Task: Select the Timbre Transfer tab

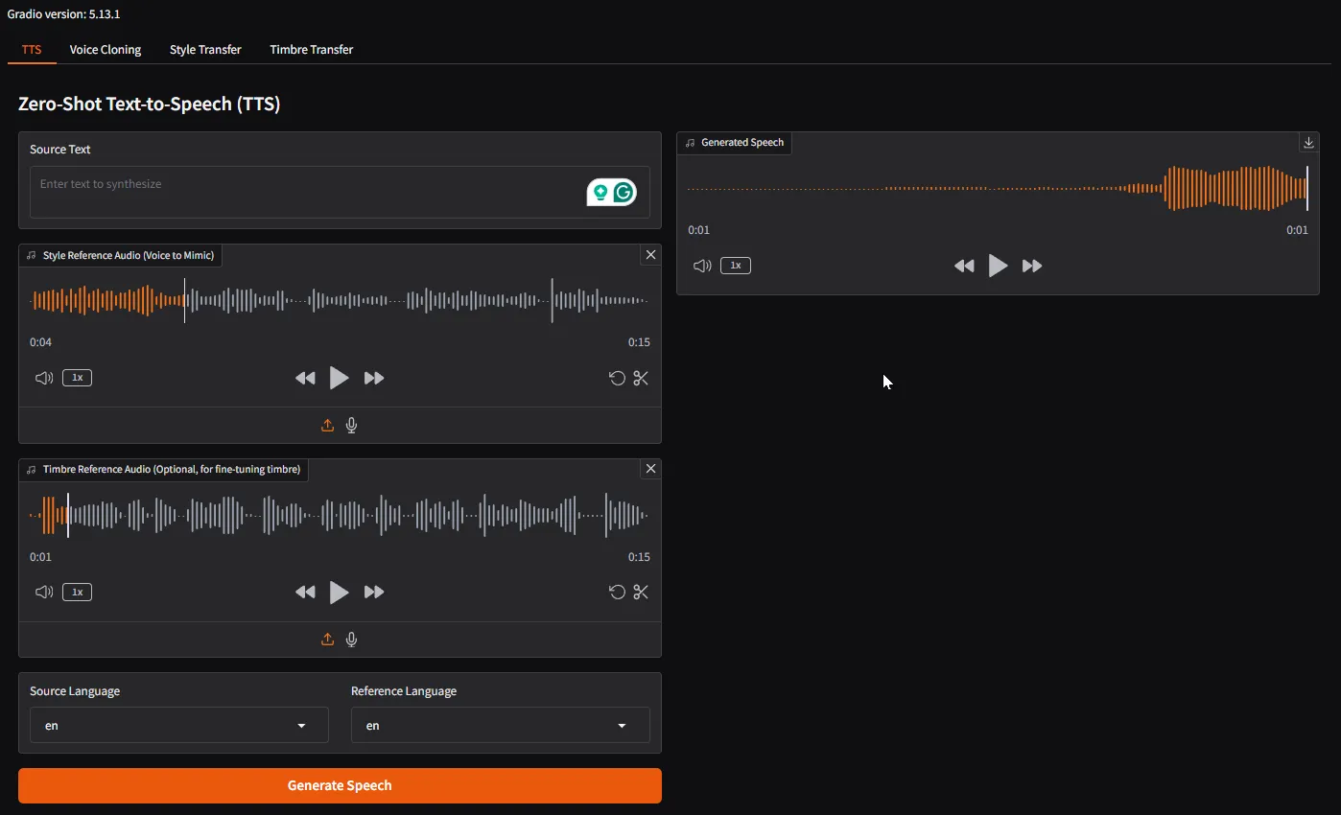Action: (312, 50)
